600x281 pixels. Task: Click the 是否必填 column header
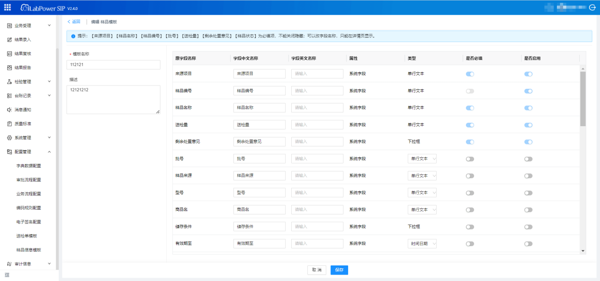pos(474,59)
